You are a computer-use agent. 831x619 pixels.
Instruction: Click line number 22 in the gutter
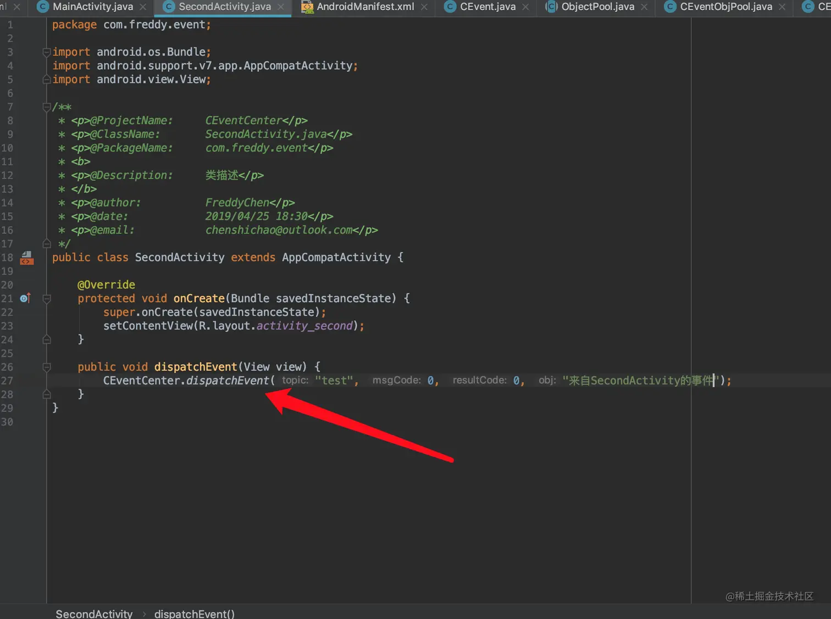coord(7,313)
